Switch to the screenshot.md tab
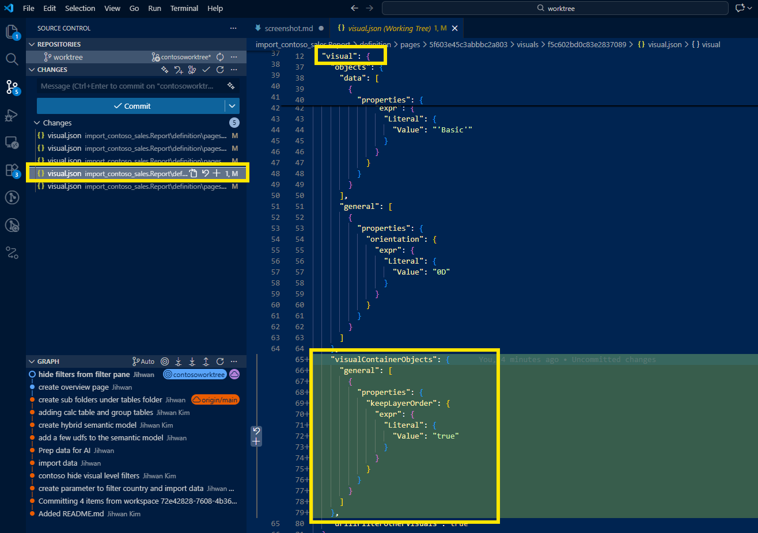758x533 pixels. click(289, 28)
